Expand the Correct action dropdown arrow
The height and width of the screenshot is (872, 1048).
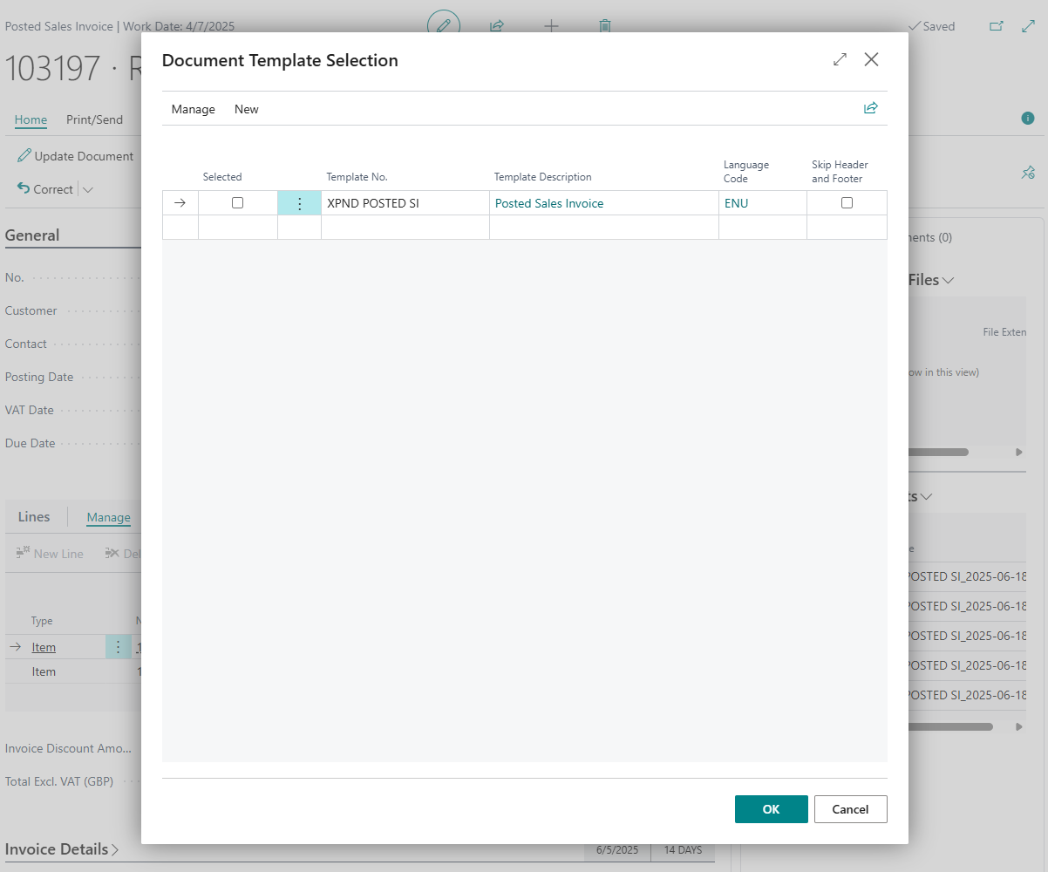87,189
